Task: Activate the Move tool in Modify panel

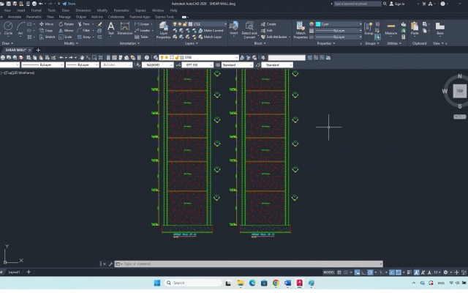Action: (x=46, y=23)
